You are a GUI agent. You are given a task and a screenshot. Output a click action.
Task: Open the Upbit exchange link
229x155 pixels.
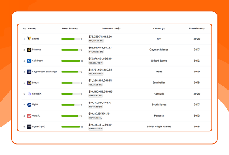pos(35,105)
